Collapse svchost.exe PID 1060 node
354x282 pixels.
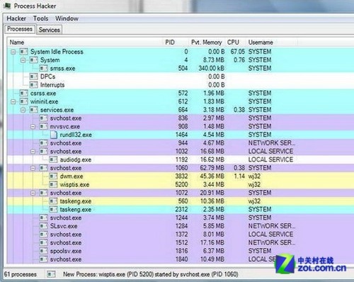pyautogui.click(x=33, y=168)
